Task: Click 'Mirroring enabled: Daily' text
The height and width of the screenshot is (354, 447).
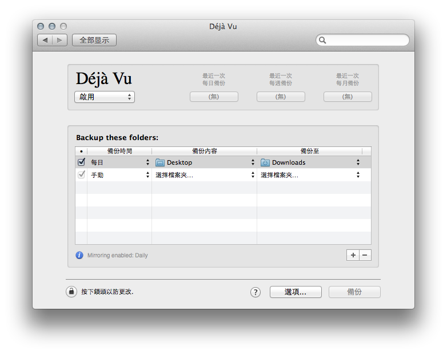Action: (117, 255)
